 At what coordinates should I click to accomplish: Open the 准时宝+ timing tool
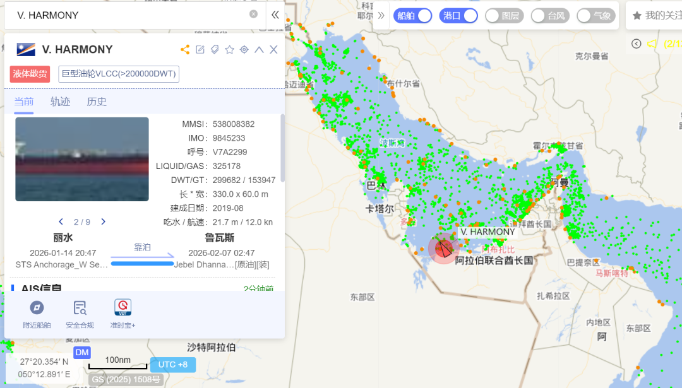123,314
